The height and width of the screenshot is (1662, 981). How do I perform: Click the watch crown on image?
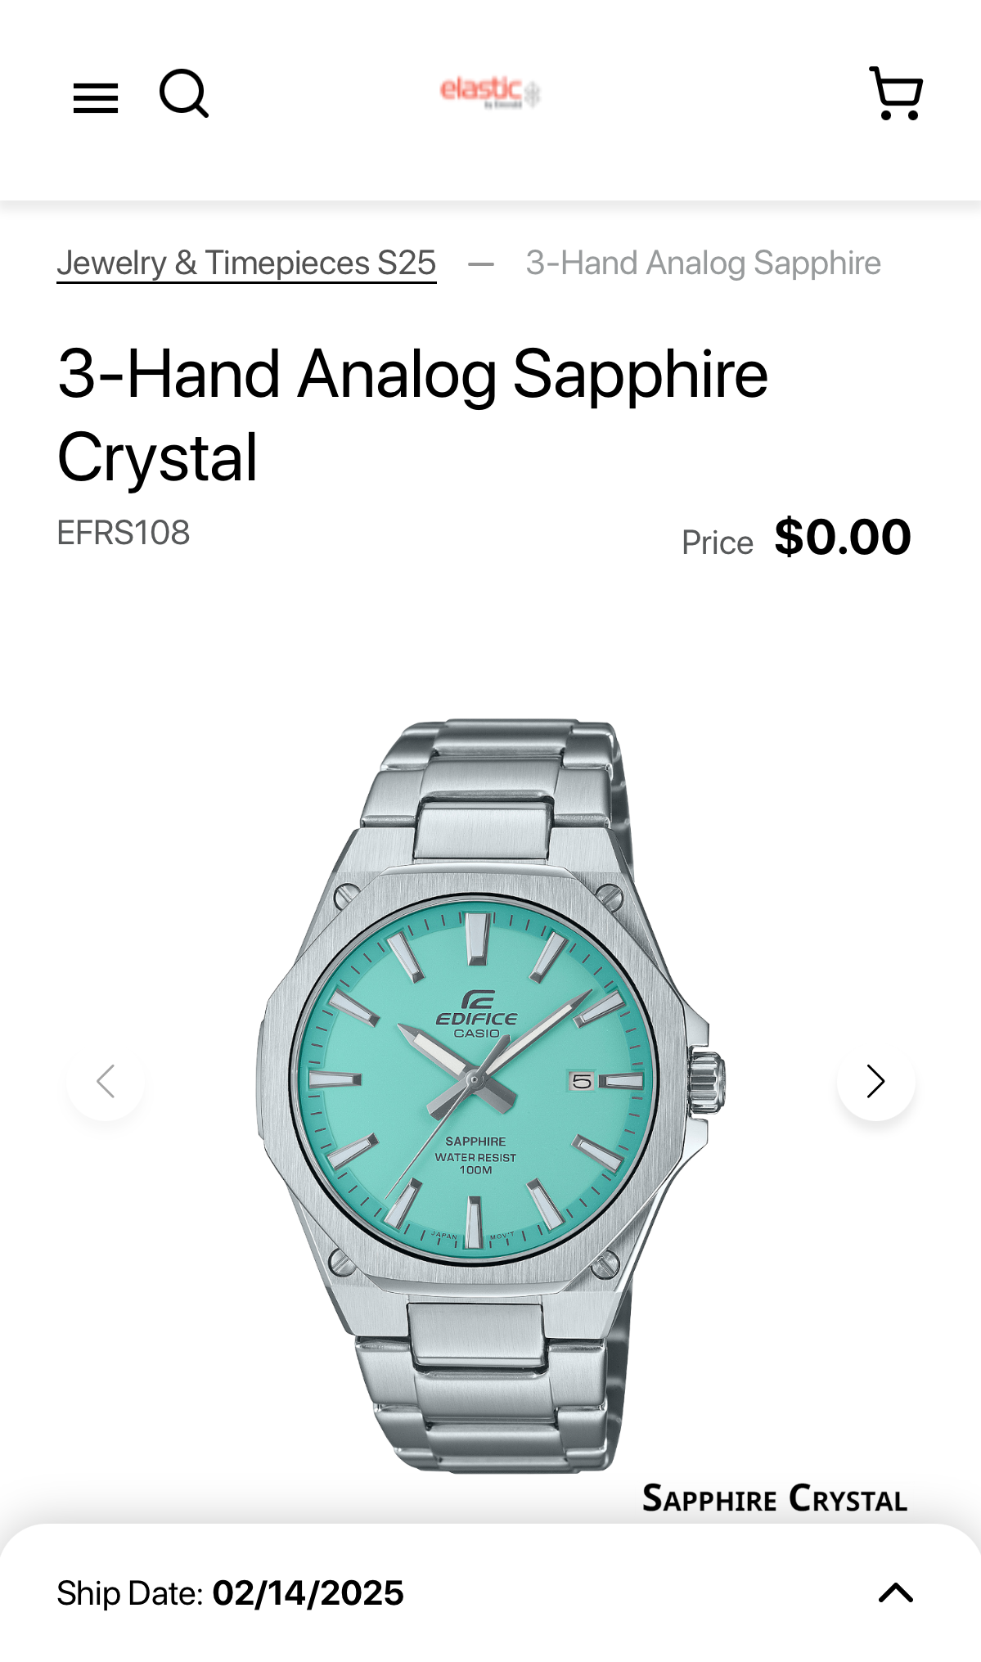click(x=705, y=1080)
